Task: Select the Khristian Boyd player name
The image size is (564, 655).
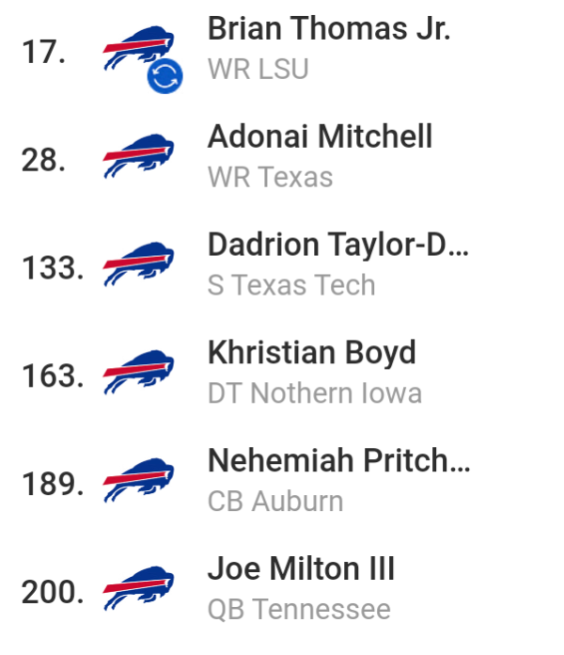Action: 312,353
